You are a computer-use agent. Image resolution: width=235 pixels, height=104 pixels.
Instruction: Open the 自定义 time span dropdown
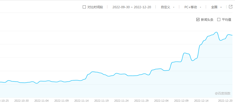coord(167,7)
